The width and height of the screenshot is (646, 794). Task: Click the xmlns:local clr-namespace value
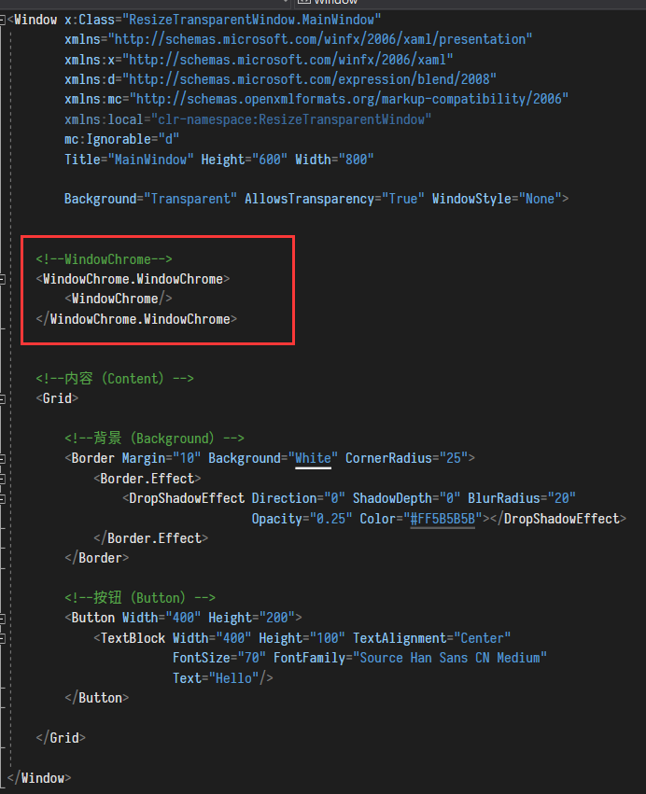pos(291,119)
